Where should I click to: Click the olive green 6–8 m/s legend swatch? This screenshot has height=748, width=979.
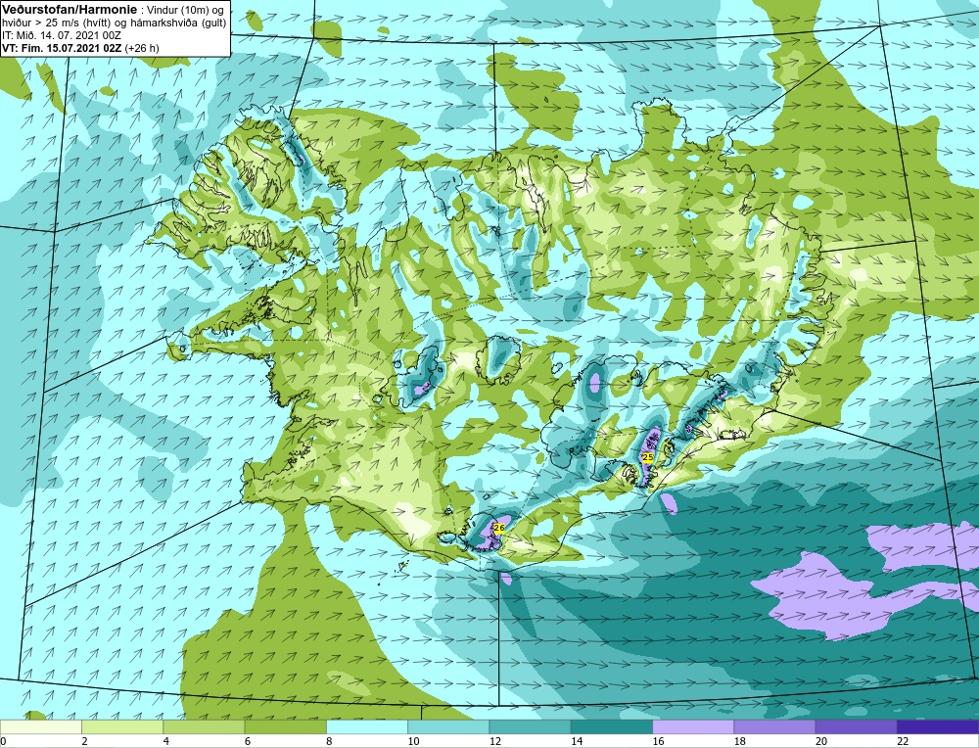285,726
